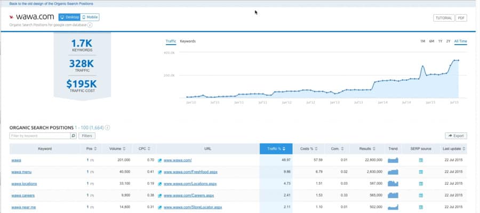The height and width of the screenshot is (213, 480).
Task: Open external link icon for www.wawa.com/ URL
Action: 159,160
